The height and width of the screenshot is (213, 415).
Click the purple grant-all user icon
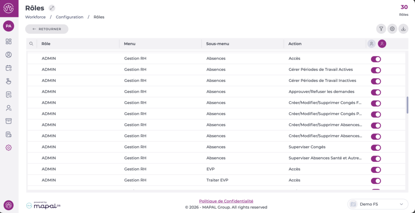[382, 44]
